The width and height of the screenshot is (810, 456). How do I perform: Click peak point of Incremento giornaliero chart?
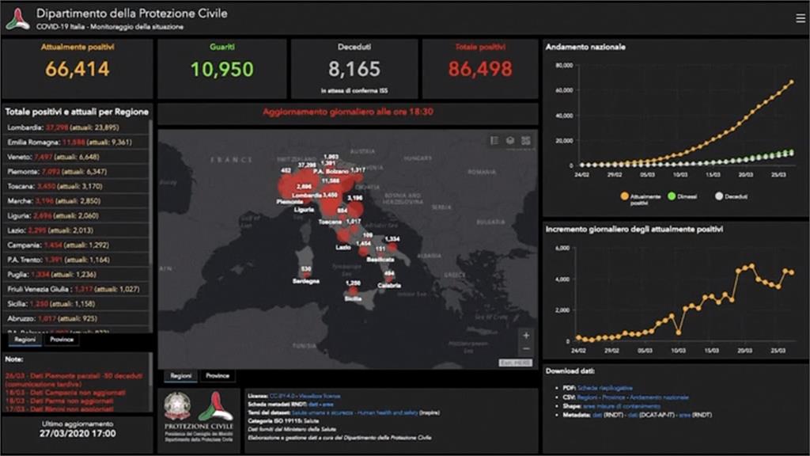[x=751, y=266]
